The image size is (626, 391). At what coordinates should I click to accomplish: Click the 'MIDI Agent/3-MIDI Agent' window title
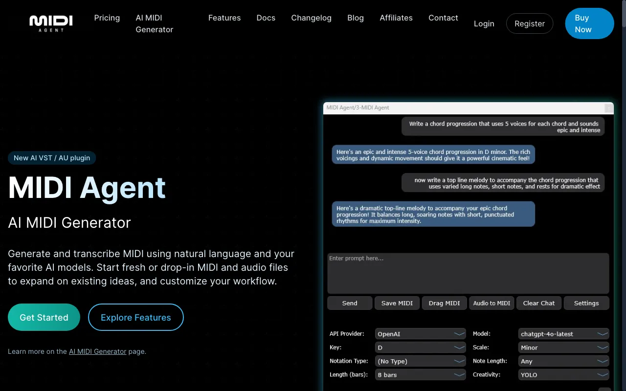coord(358,108)
